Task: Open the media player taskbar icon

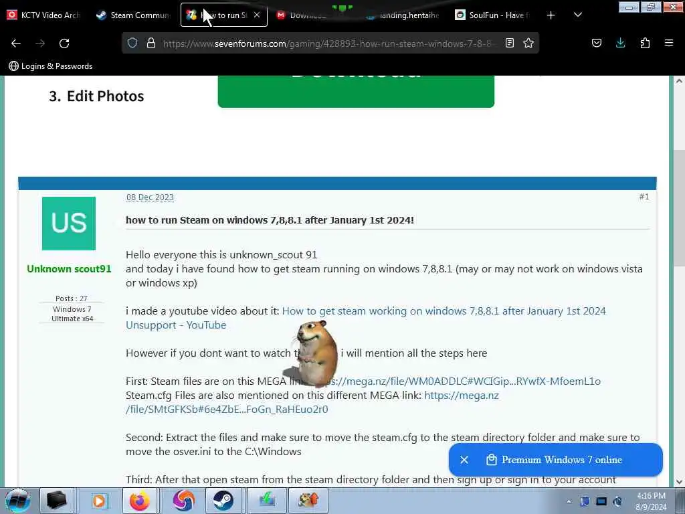Action: [99, 501]
